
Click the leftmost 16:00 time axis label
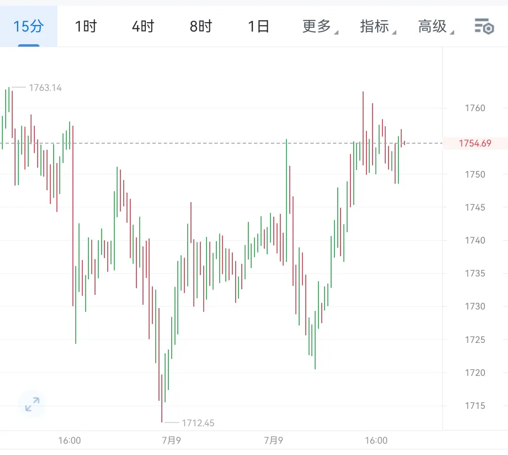(x=69, y=440)
